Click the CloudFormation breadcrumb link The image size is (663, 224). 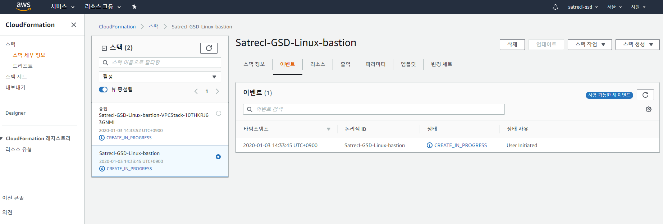(x=117, y=27)
